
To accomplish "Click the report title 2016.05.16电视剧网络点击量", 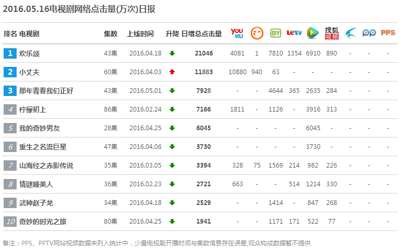I will point(79,9).
